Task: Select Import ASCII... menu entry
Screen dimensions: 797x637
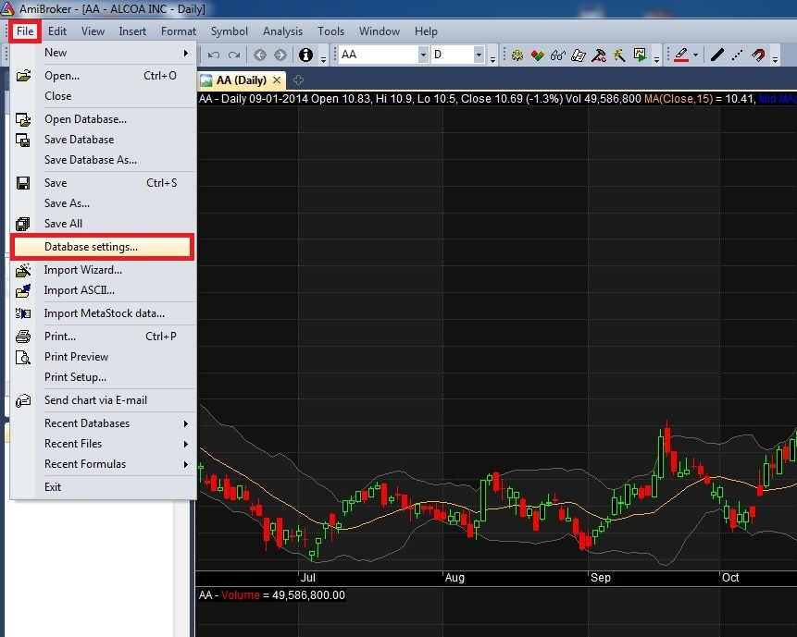Action: click(x=103, y=290)
